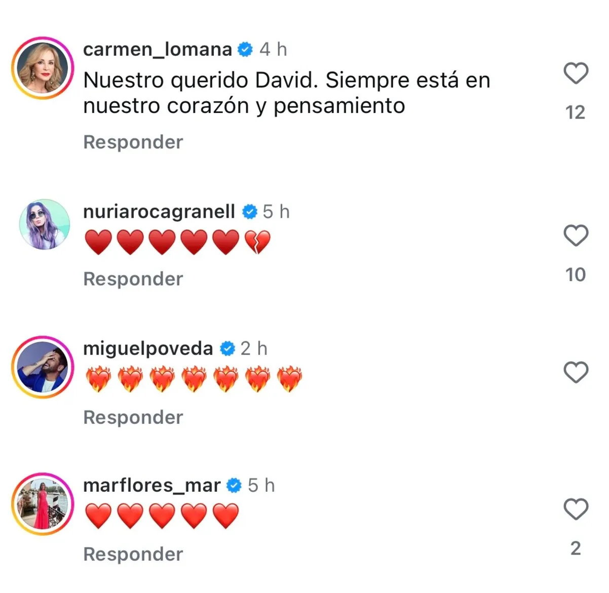
Task: Click the verified badge next to nuriarocagranell
Action: 249,211
